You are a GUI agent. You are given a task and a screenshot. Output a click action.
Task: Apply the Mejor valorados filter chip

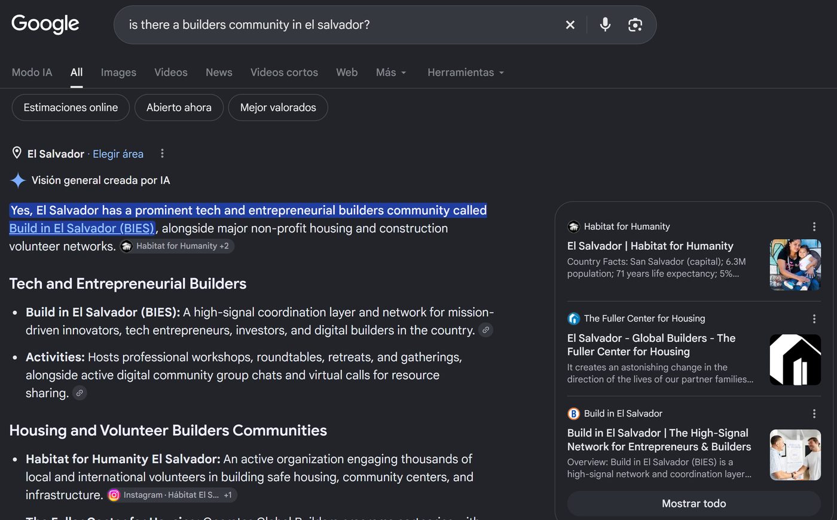278,108
